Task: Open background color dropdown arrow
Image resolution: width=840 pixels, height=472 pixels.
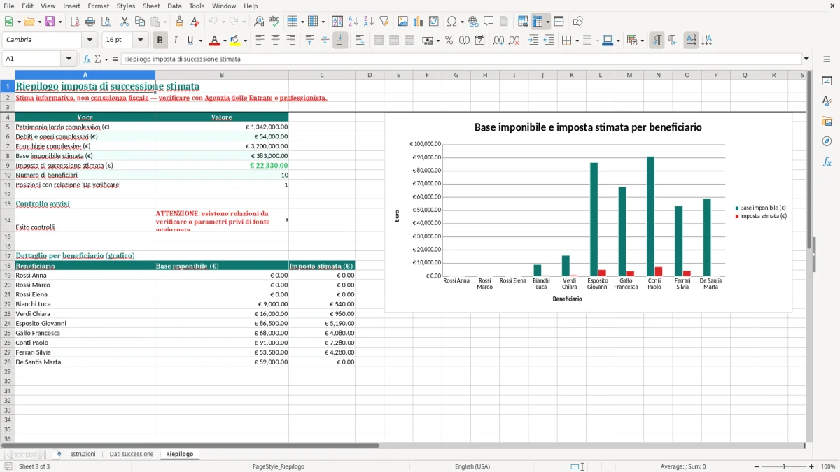Action: pos(245,41)
